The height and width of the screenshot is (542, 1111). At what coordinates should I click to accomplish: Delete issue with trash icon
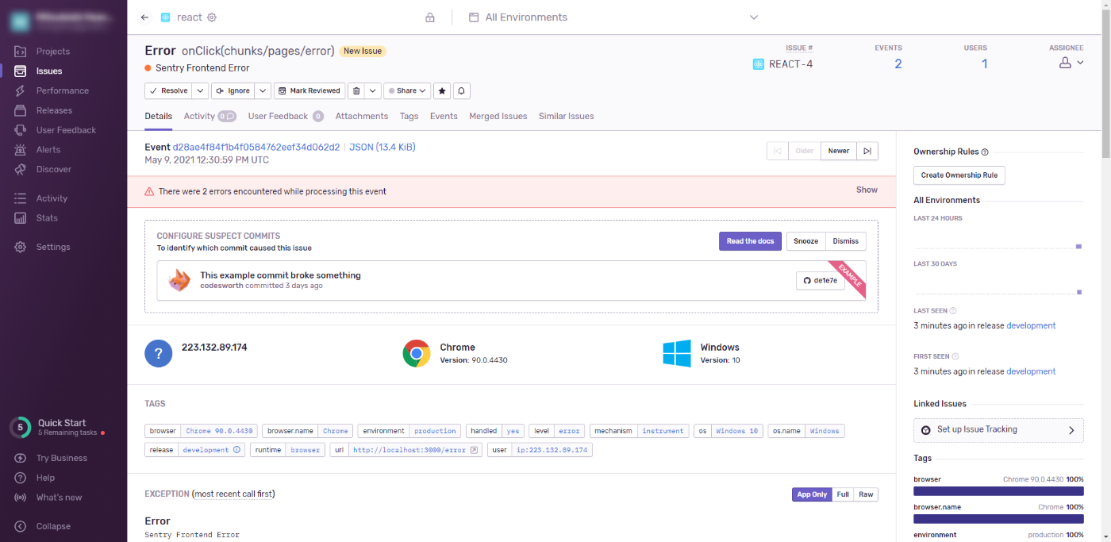click(357, 90)
